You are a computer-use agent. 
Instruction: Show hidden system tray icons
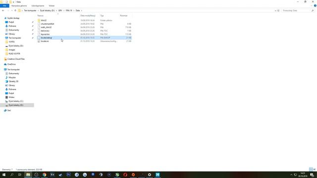coord(291,175)
